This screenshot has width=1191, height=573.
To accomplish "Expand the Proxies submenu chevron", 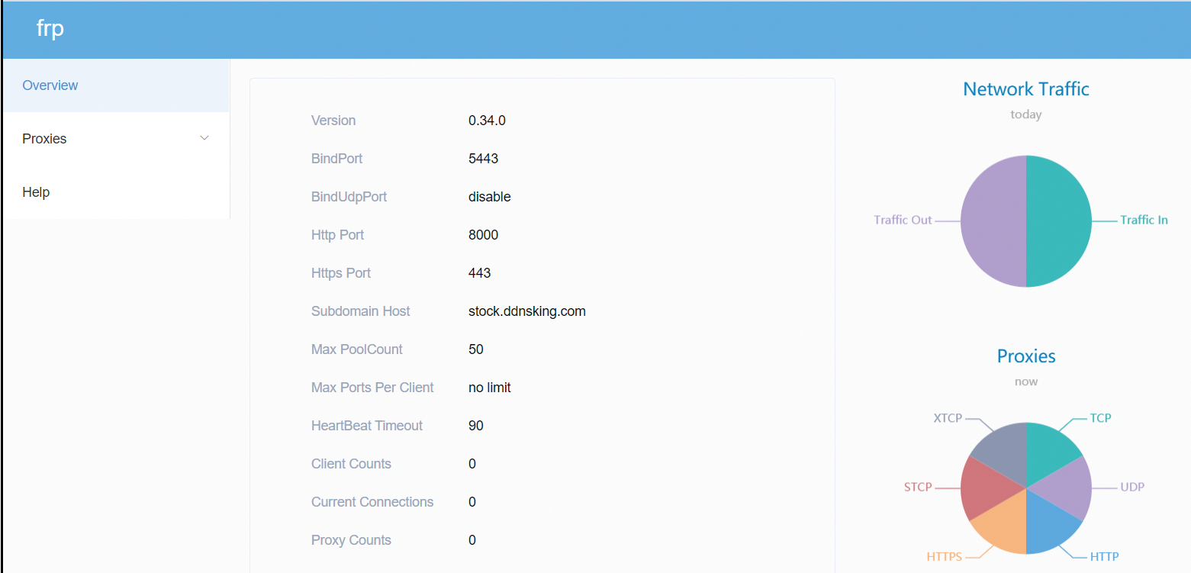I will click(x=204, y=138).
